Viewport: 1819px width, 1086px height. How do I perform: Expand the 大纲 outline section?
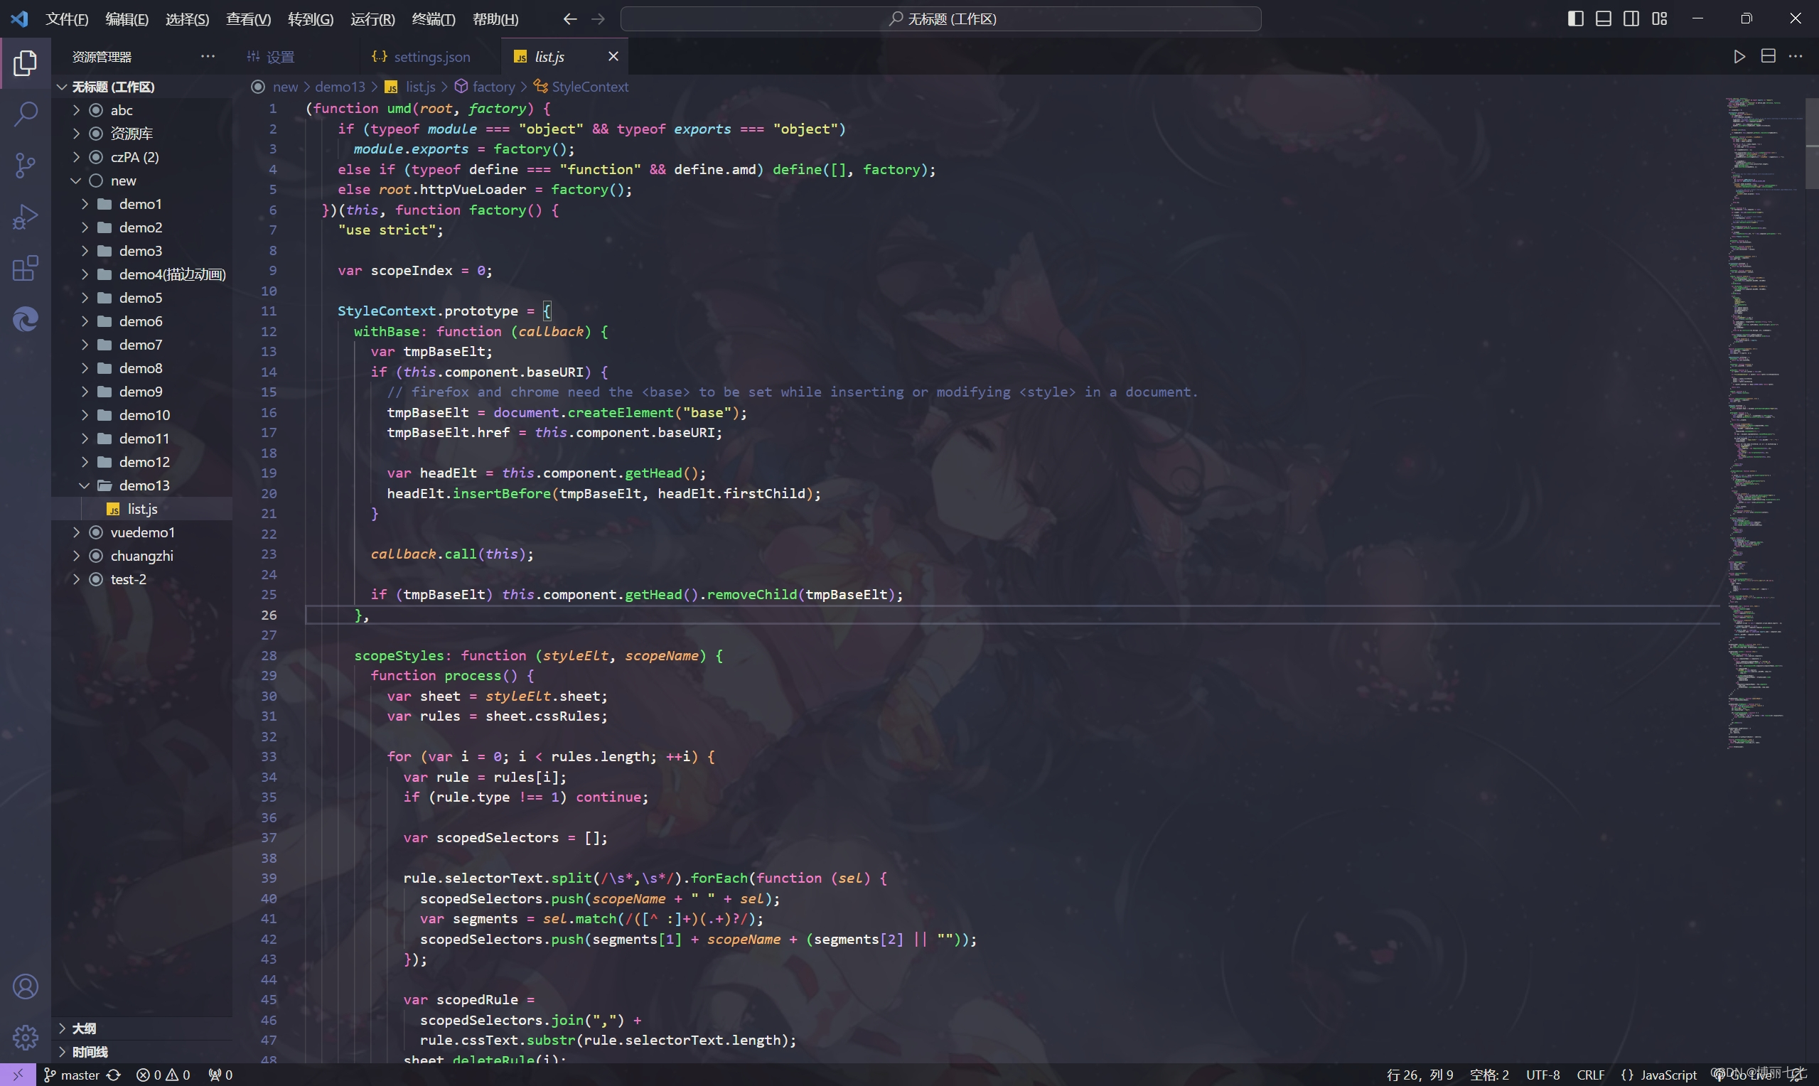point(84,1028)
